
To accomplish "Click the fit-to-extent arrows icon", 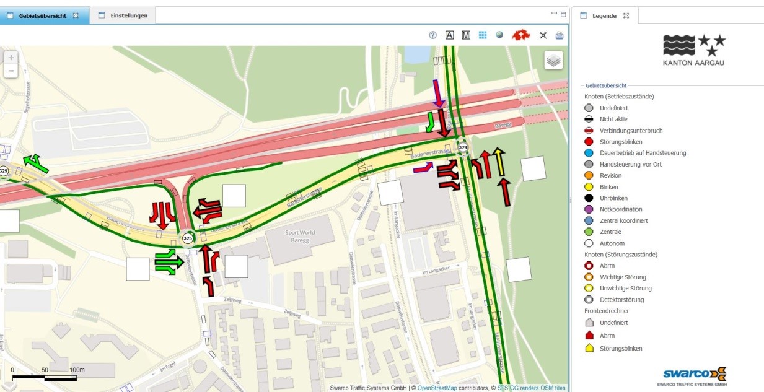I will point(543,35).
